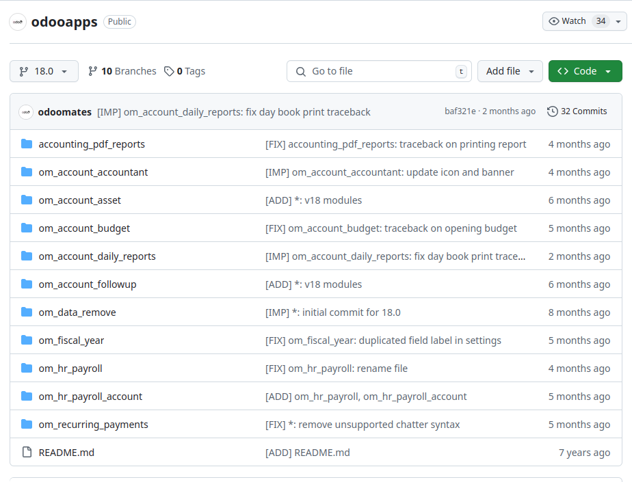632x482 pixels.
Task: Click the history clock icon beside 32 Commits
Action: [552, 111]
